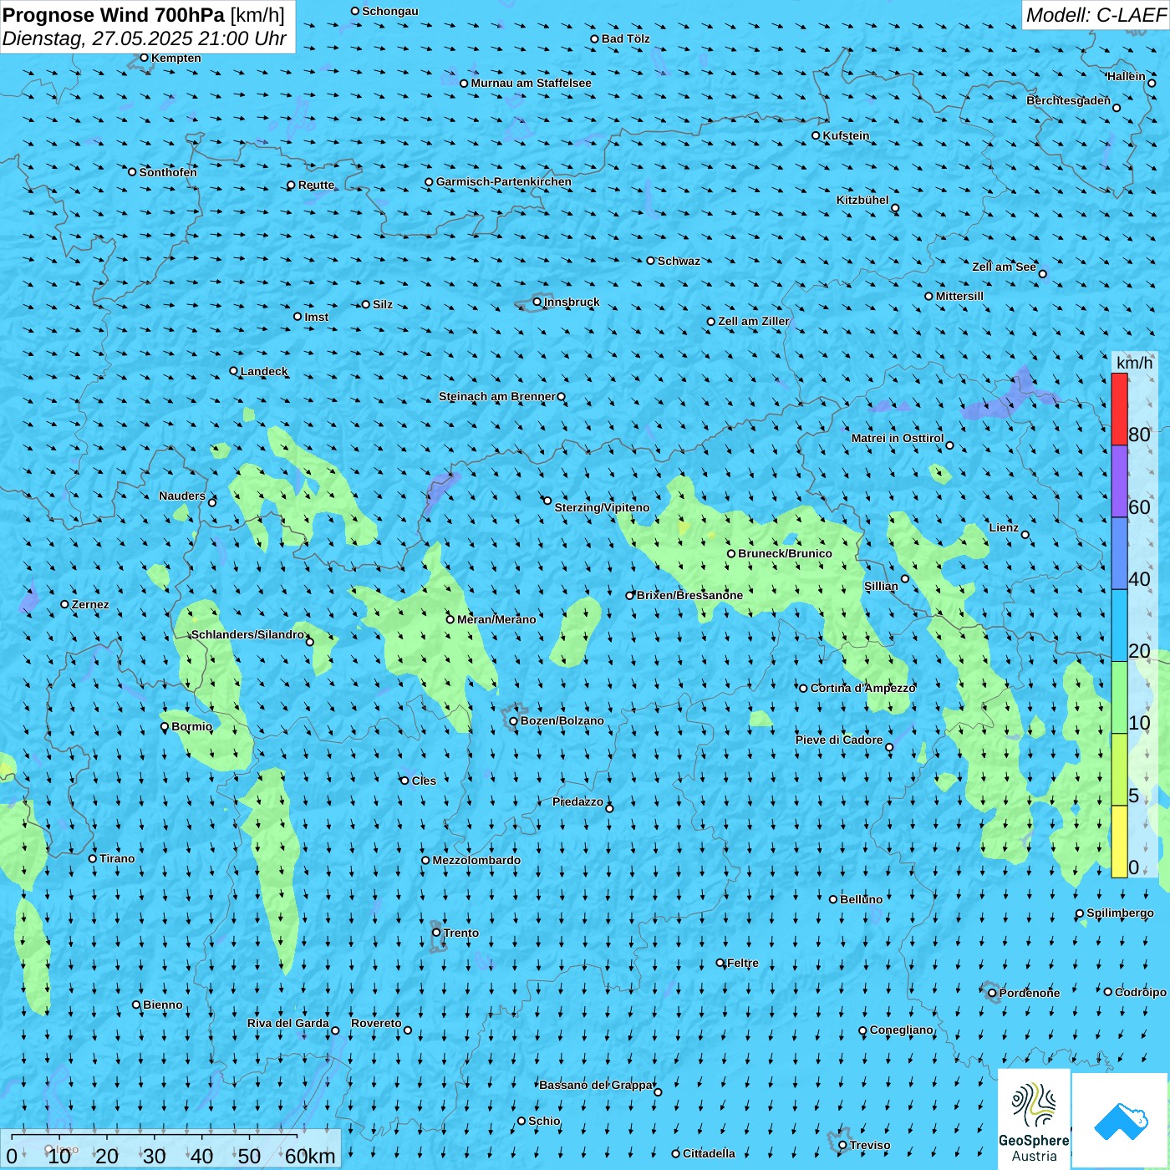Viewport: 1170px width, 1170px height.
Task: Select the Bruneck/Brunico label
Action: point(785,553)
